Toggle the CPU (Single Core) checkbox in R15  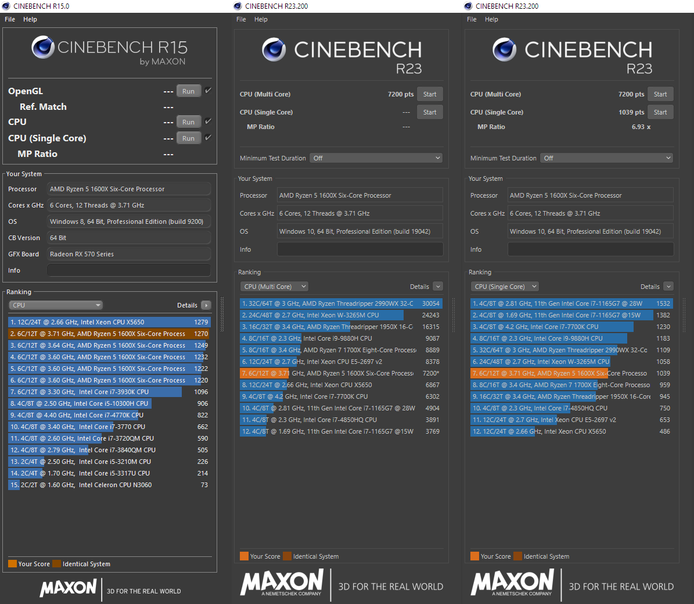[x=208, y=138]
